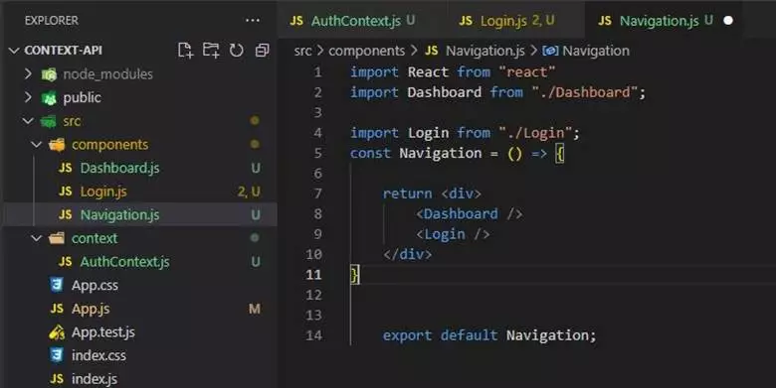The width and height of the screenshot is (776, 388).
Task: Click the opening <div> tag after return
Action: coord(461,194)
